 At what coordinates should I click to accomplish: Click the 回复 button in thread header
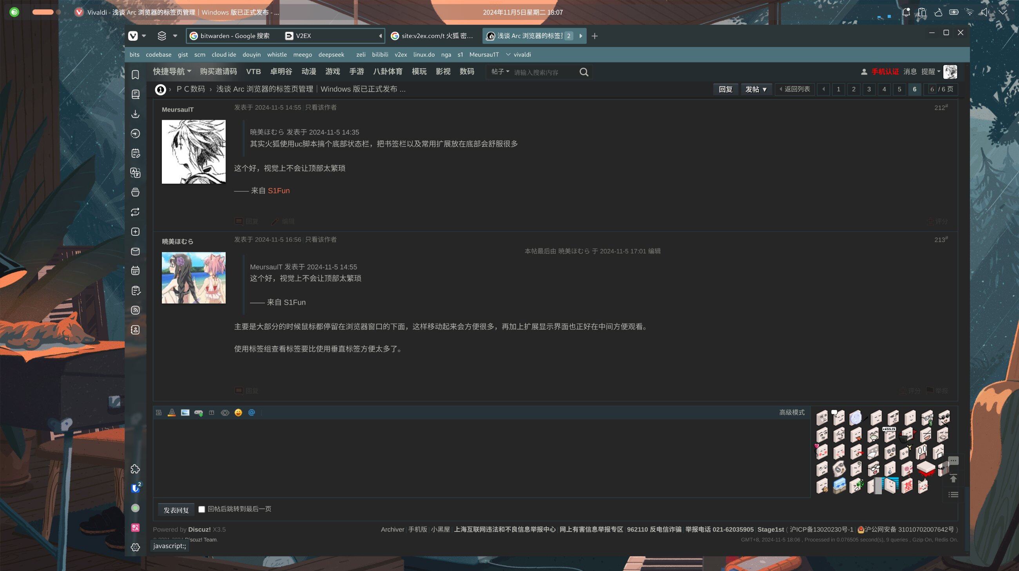pos(725,89)
